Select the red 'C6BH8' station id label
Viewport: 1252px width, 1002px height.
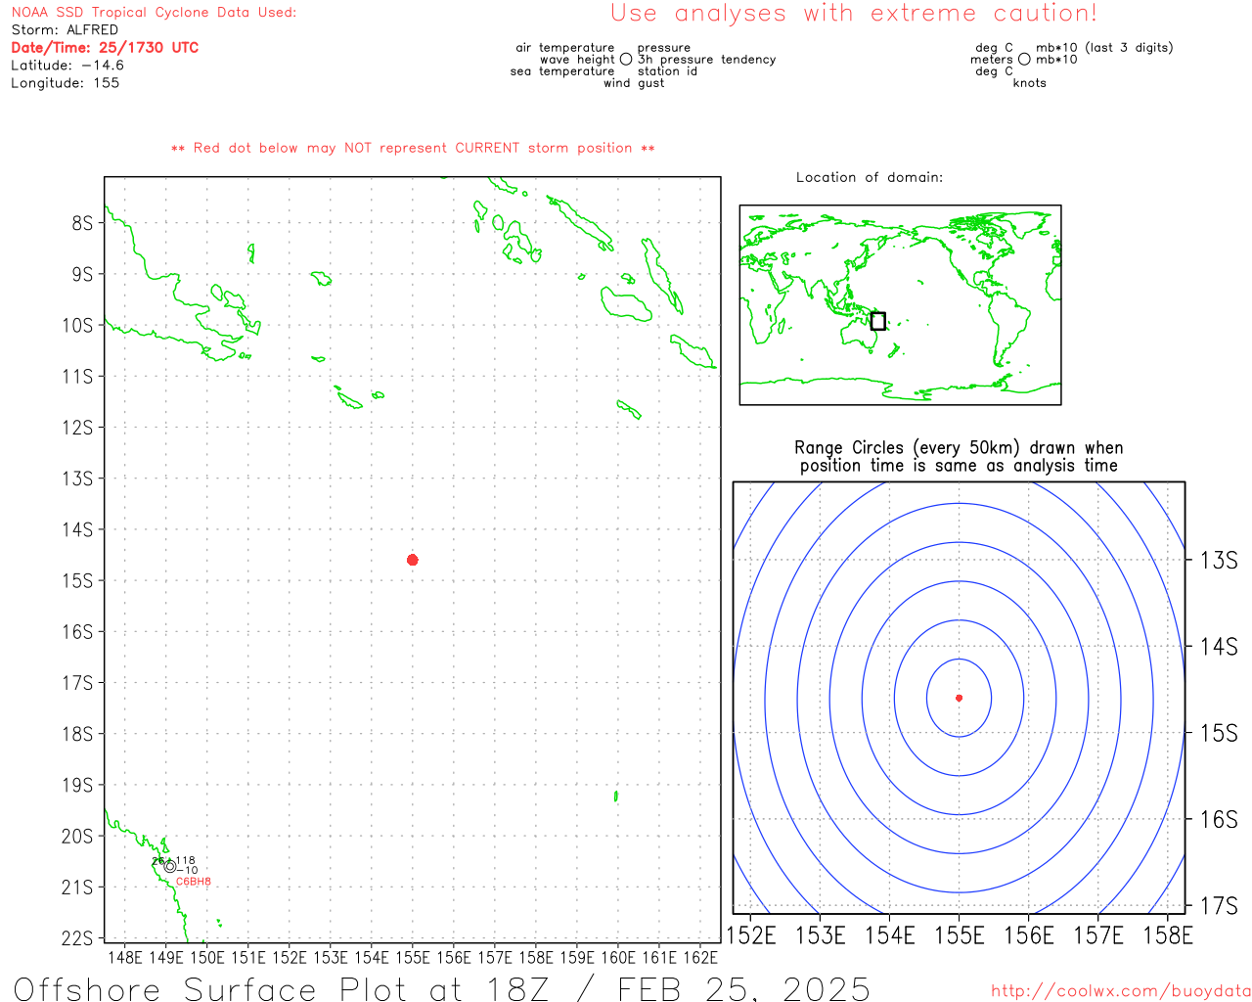pos(193,882)
